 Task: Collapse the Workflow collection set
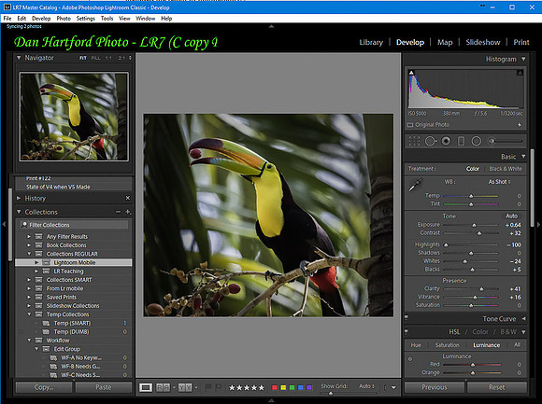[29, 341]
